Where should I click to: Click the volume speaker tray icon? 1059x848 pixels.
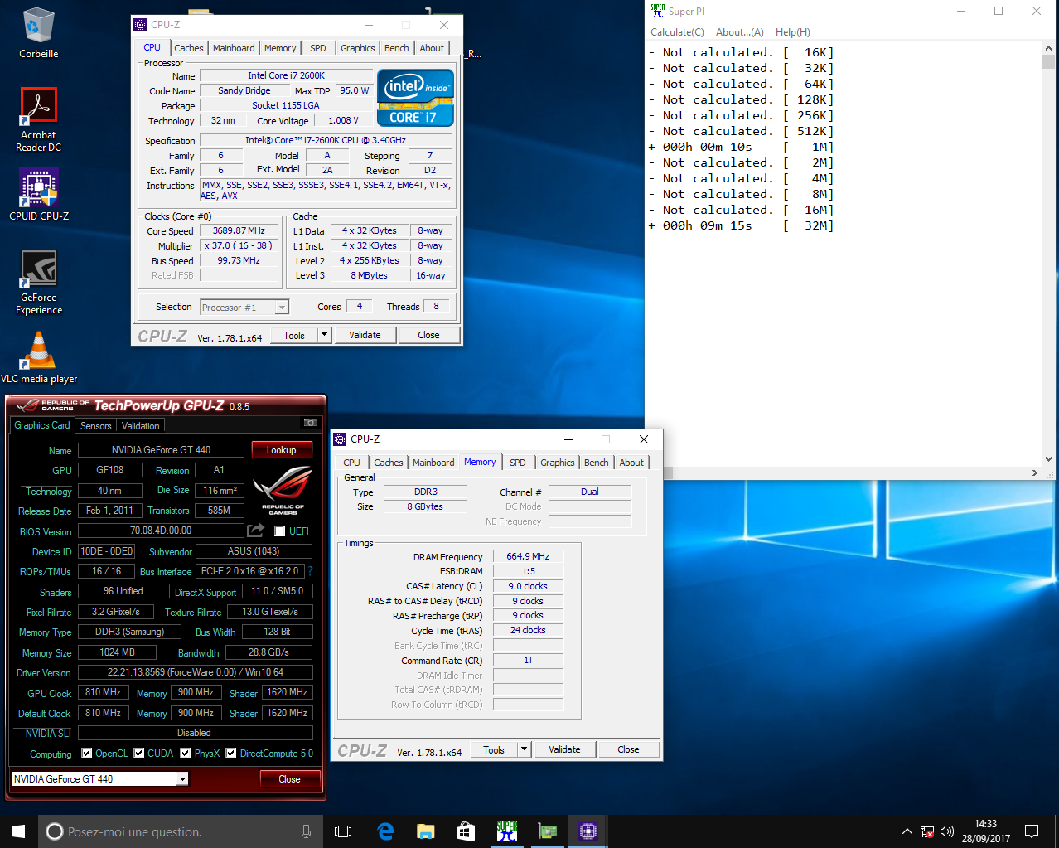point(947,831)
